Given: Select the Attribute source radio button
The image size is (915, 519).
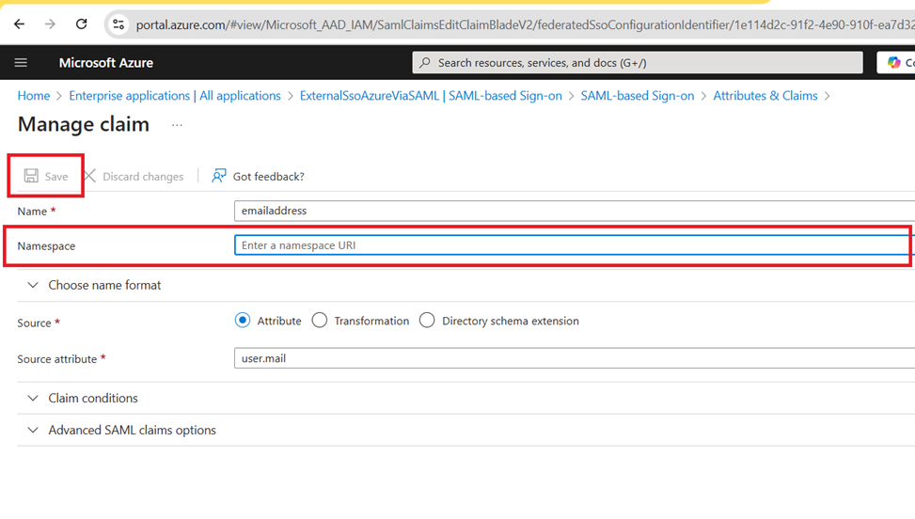Looking at the screenshot, I should coord(243,321).
